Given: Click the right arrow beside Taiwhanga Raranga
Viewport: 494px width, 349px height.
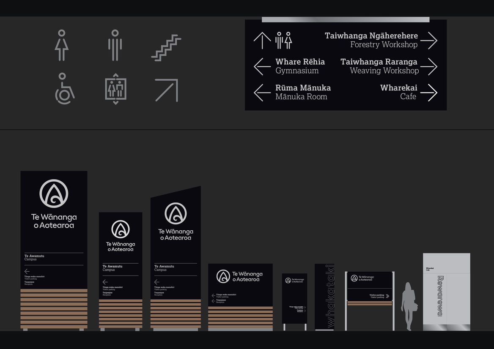Looking at the screenshot, I should coord(429,66).
